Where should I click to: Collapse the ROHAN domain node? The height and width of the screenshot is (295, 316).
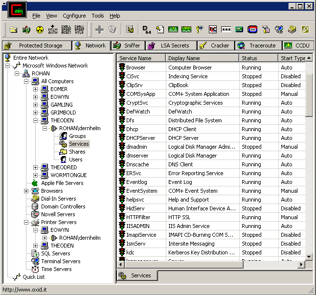[17, 73]
